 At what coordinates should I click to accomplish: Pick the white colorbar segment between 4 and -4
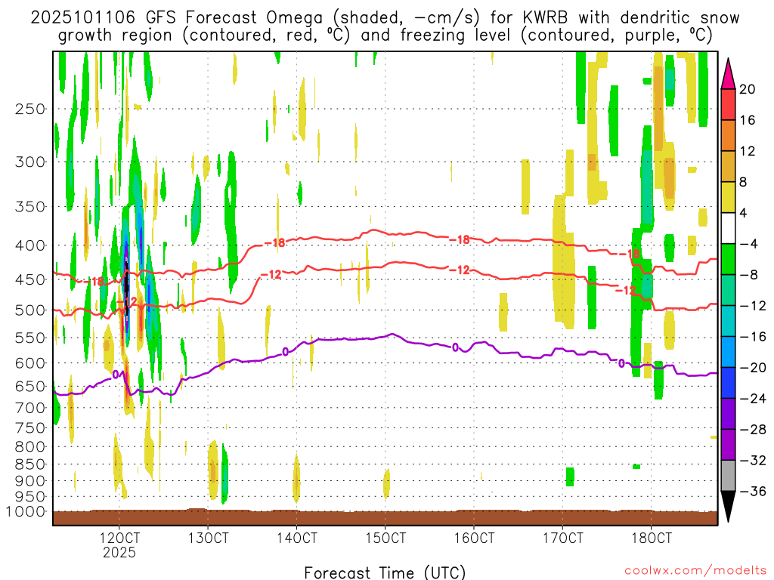[728, 228]
